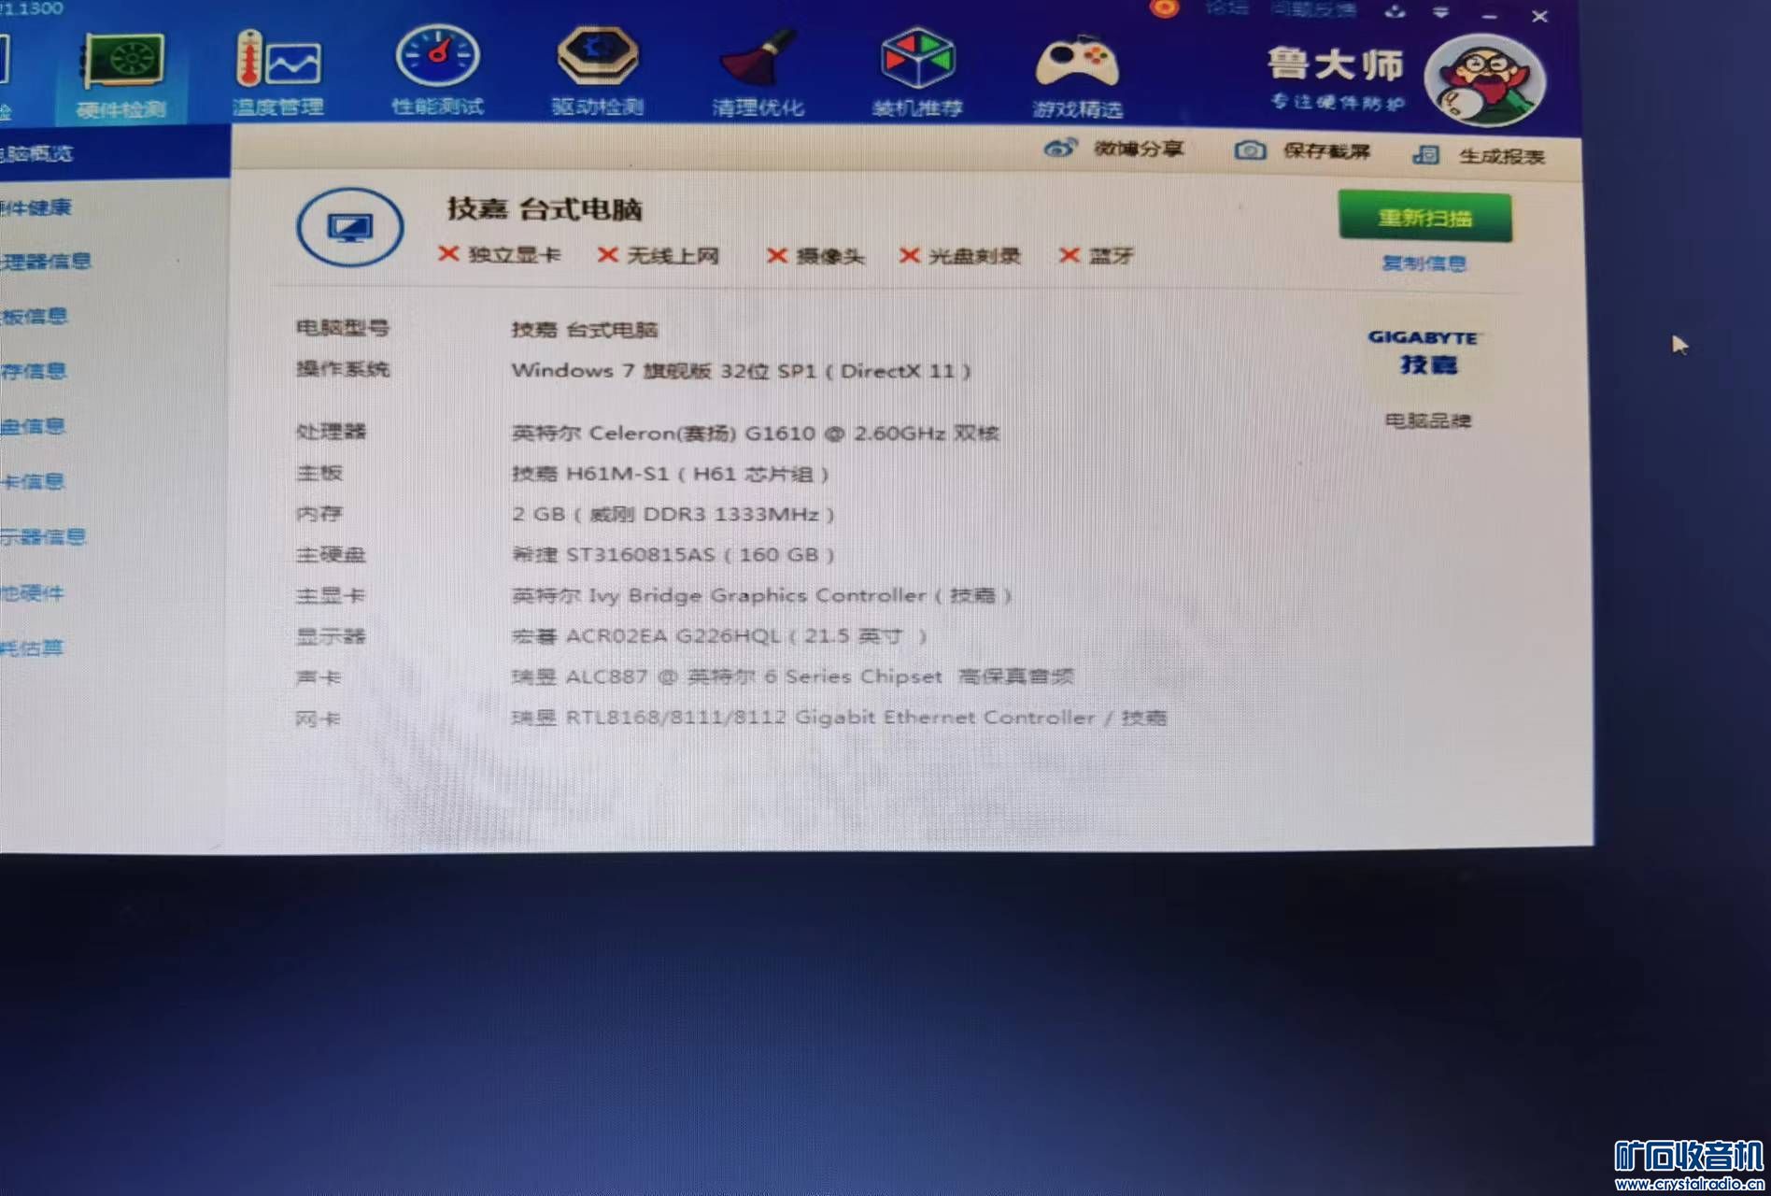The height and width of the screenshot is (1196, 1771).
Task: Click the 电脑型号 row label
Action: click(x=342, y=328)
